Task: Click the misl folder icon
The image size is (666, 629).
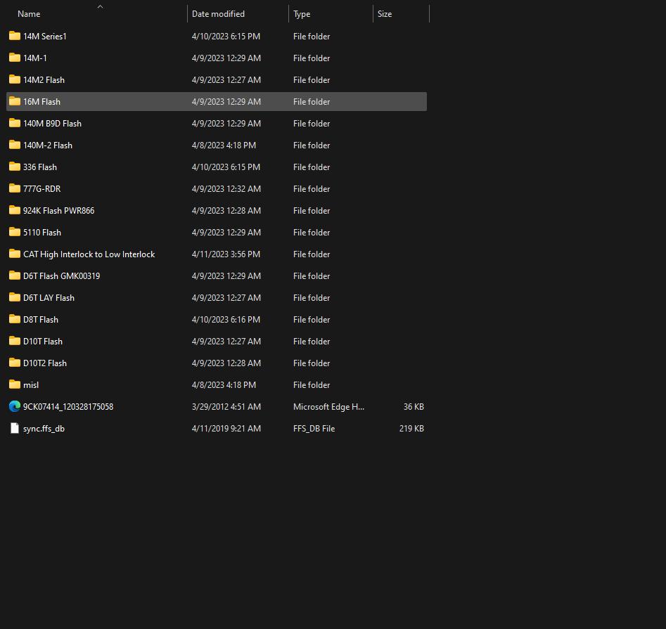Action: pyautogui.click(x=14, y=384)
